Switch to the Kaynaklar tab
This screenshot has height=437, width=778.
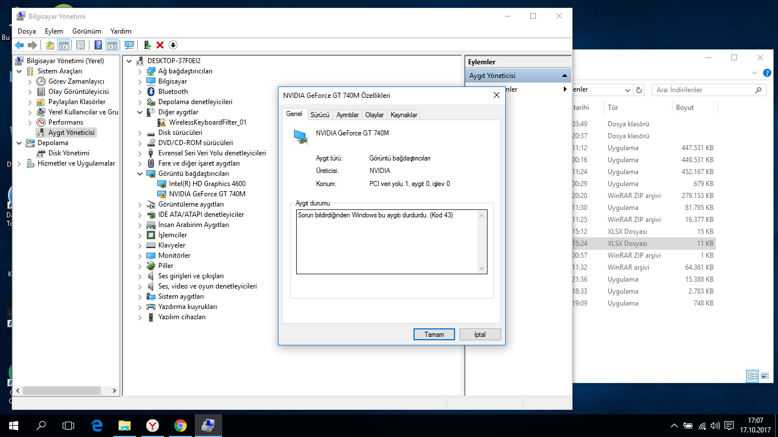coord(404,114)
